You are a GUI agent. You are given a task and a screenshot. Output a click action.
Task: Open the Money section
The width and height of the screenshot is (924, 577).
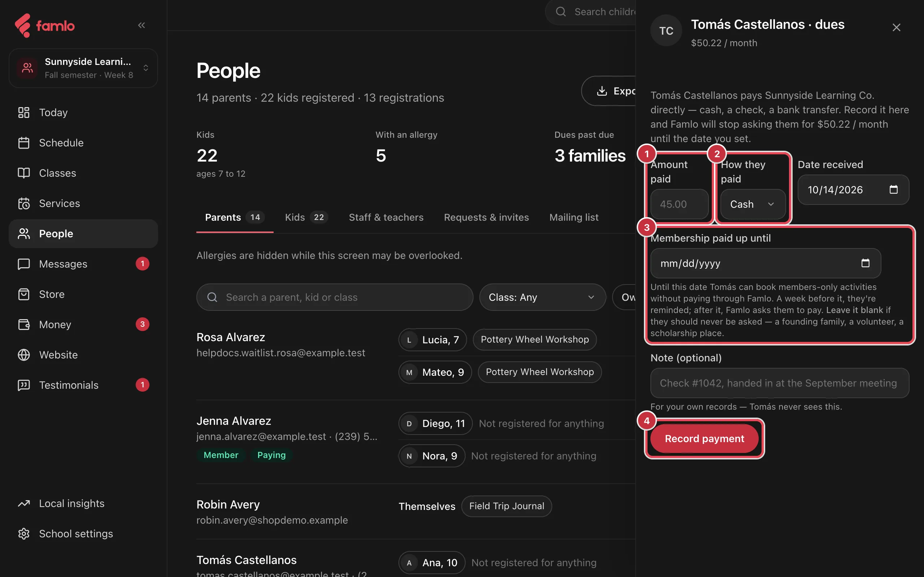click(x=83, y=324)
